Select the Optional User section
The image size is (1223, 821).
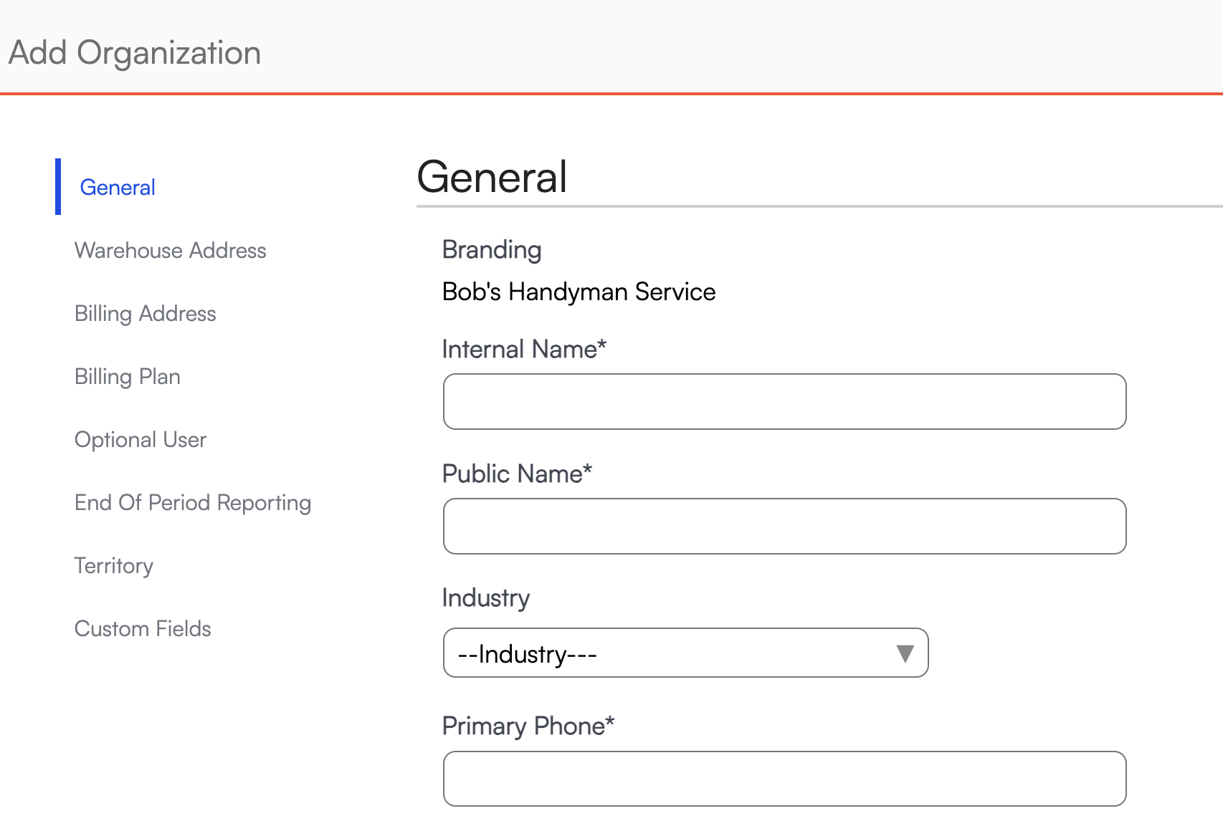click(140, 439)
